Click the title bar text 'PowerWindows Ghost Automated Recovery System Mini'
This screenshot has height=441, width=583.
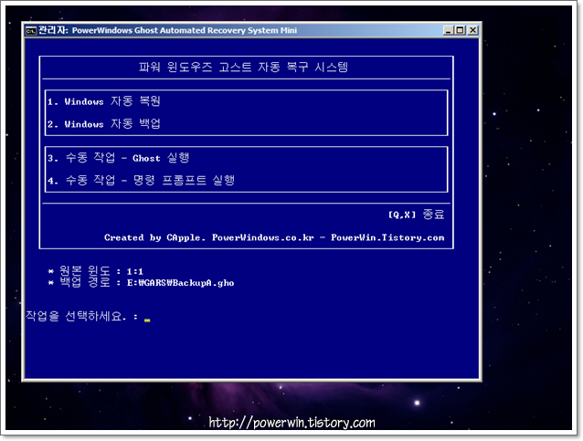pos(184,30)
